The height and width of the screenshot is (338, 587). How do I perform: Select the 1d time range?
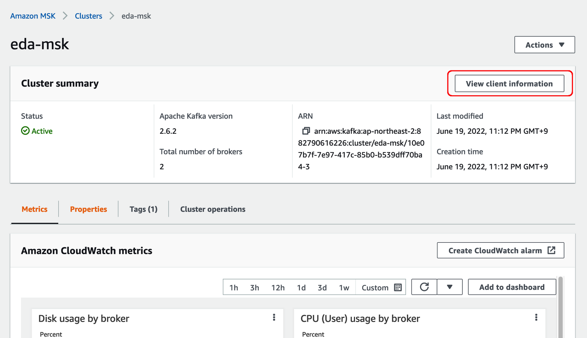pyautogui.click(x=301, y=288)
